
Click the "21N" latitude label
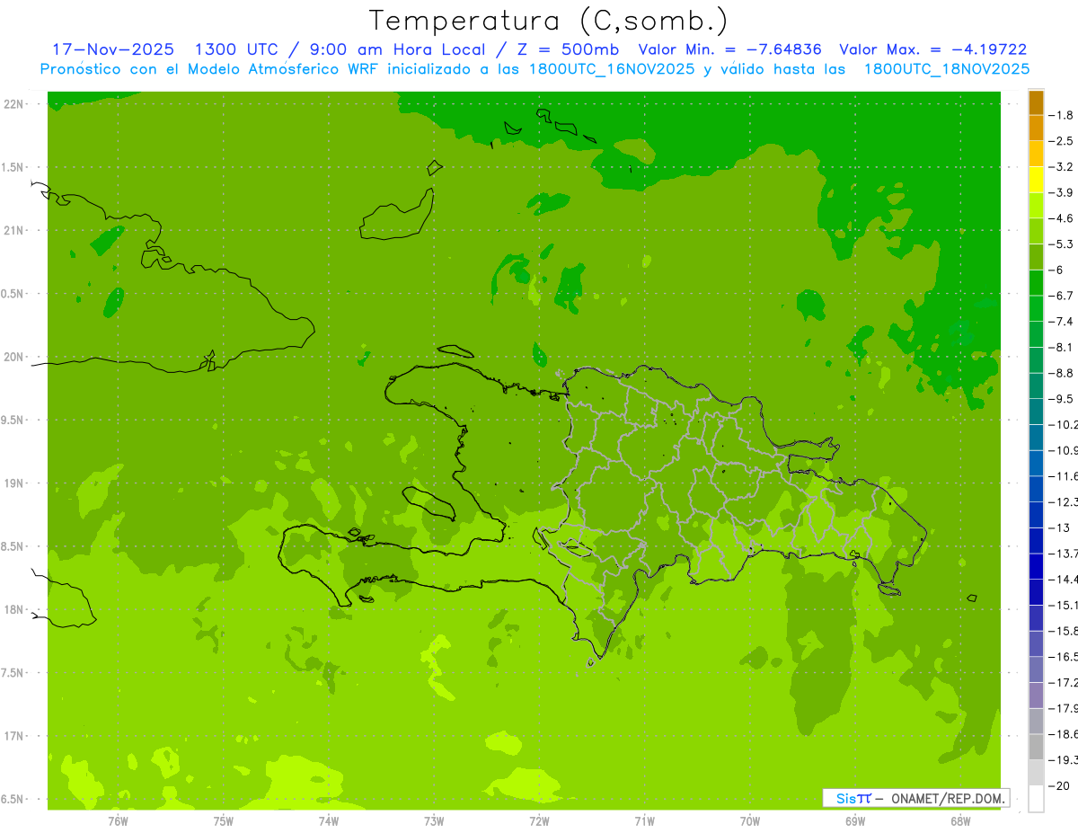click(x=13, y=231)
